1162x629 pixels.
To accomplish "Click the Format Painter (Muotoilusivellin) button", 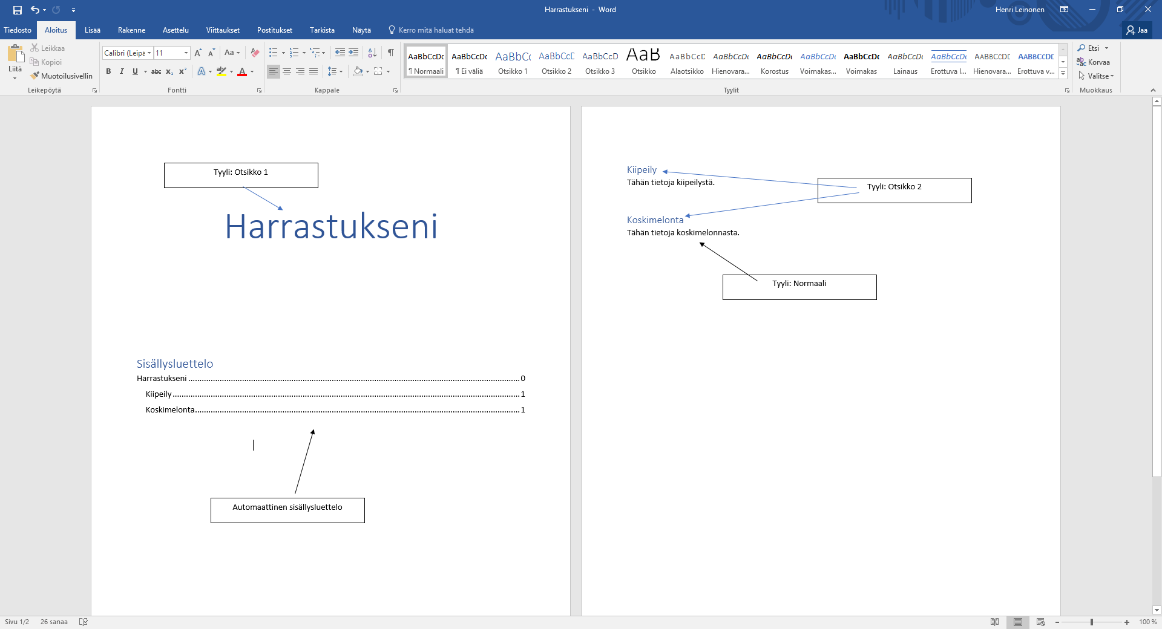I will [x=62, y=76].
